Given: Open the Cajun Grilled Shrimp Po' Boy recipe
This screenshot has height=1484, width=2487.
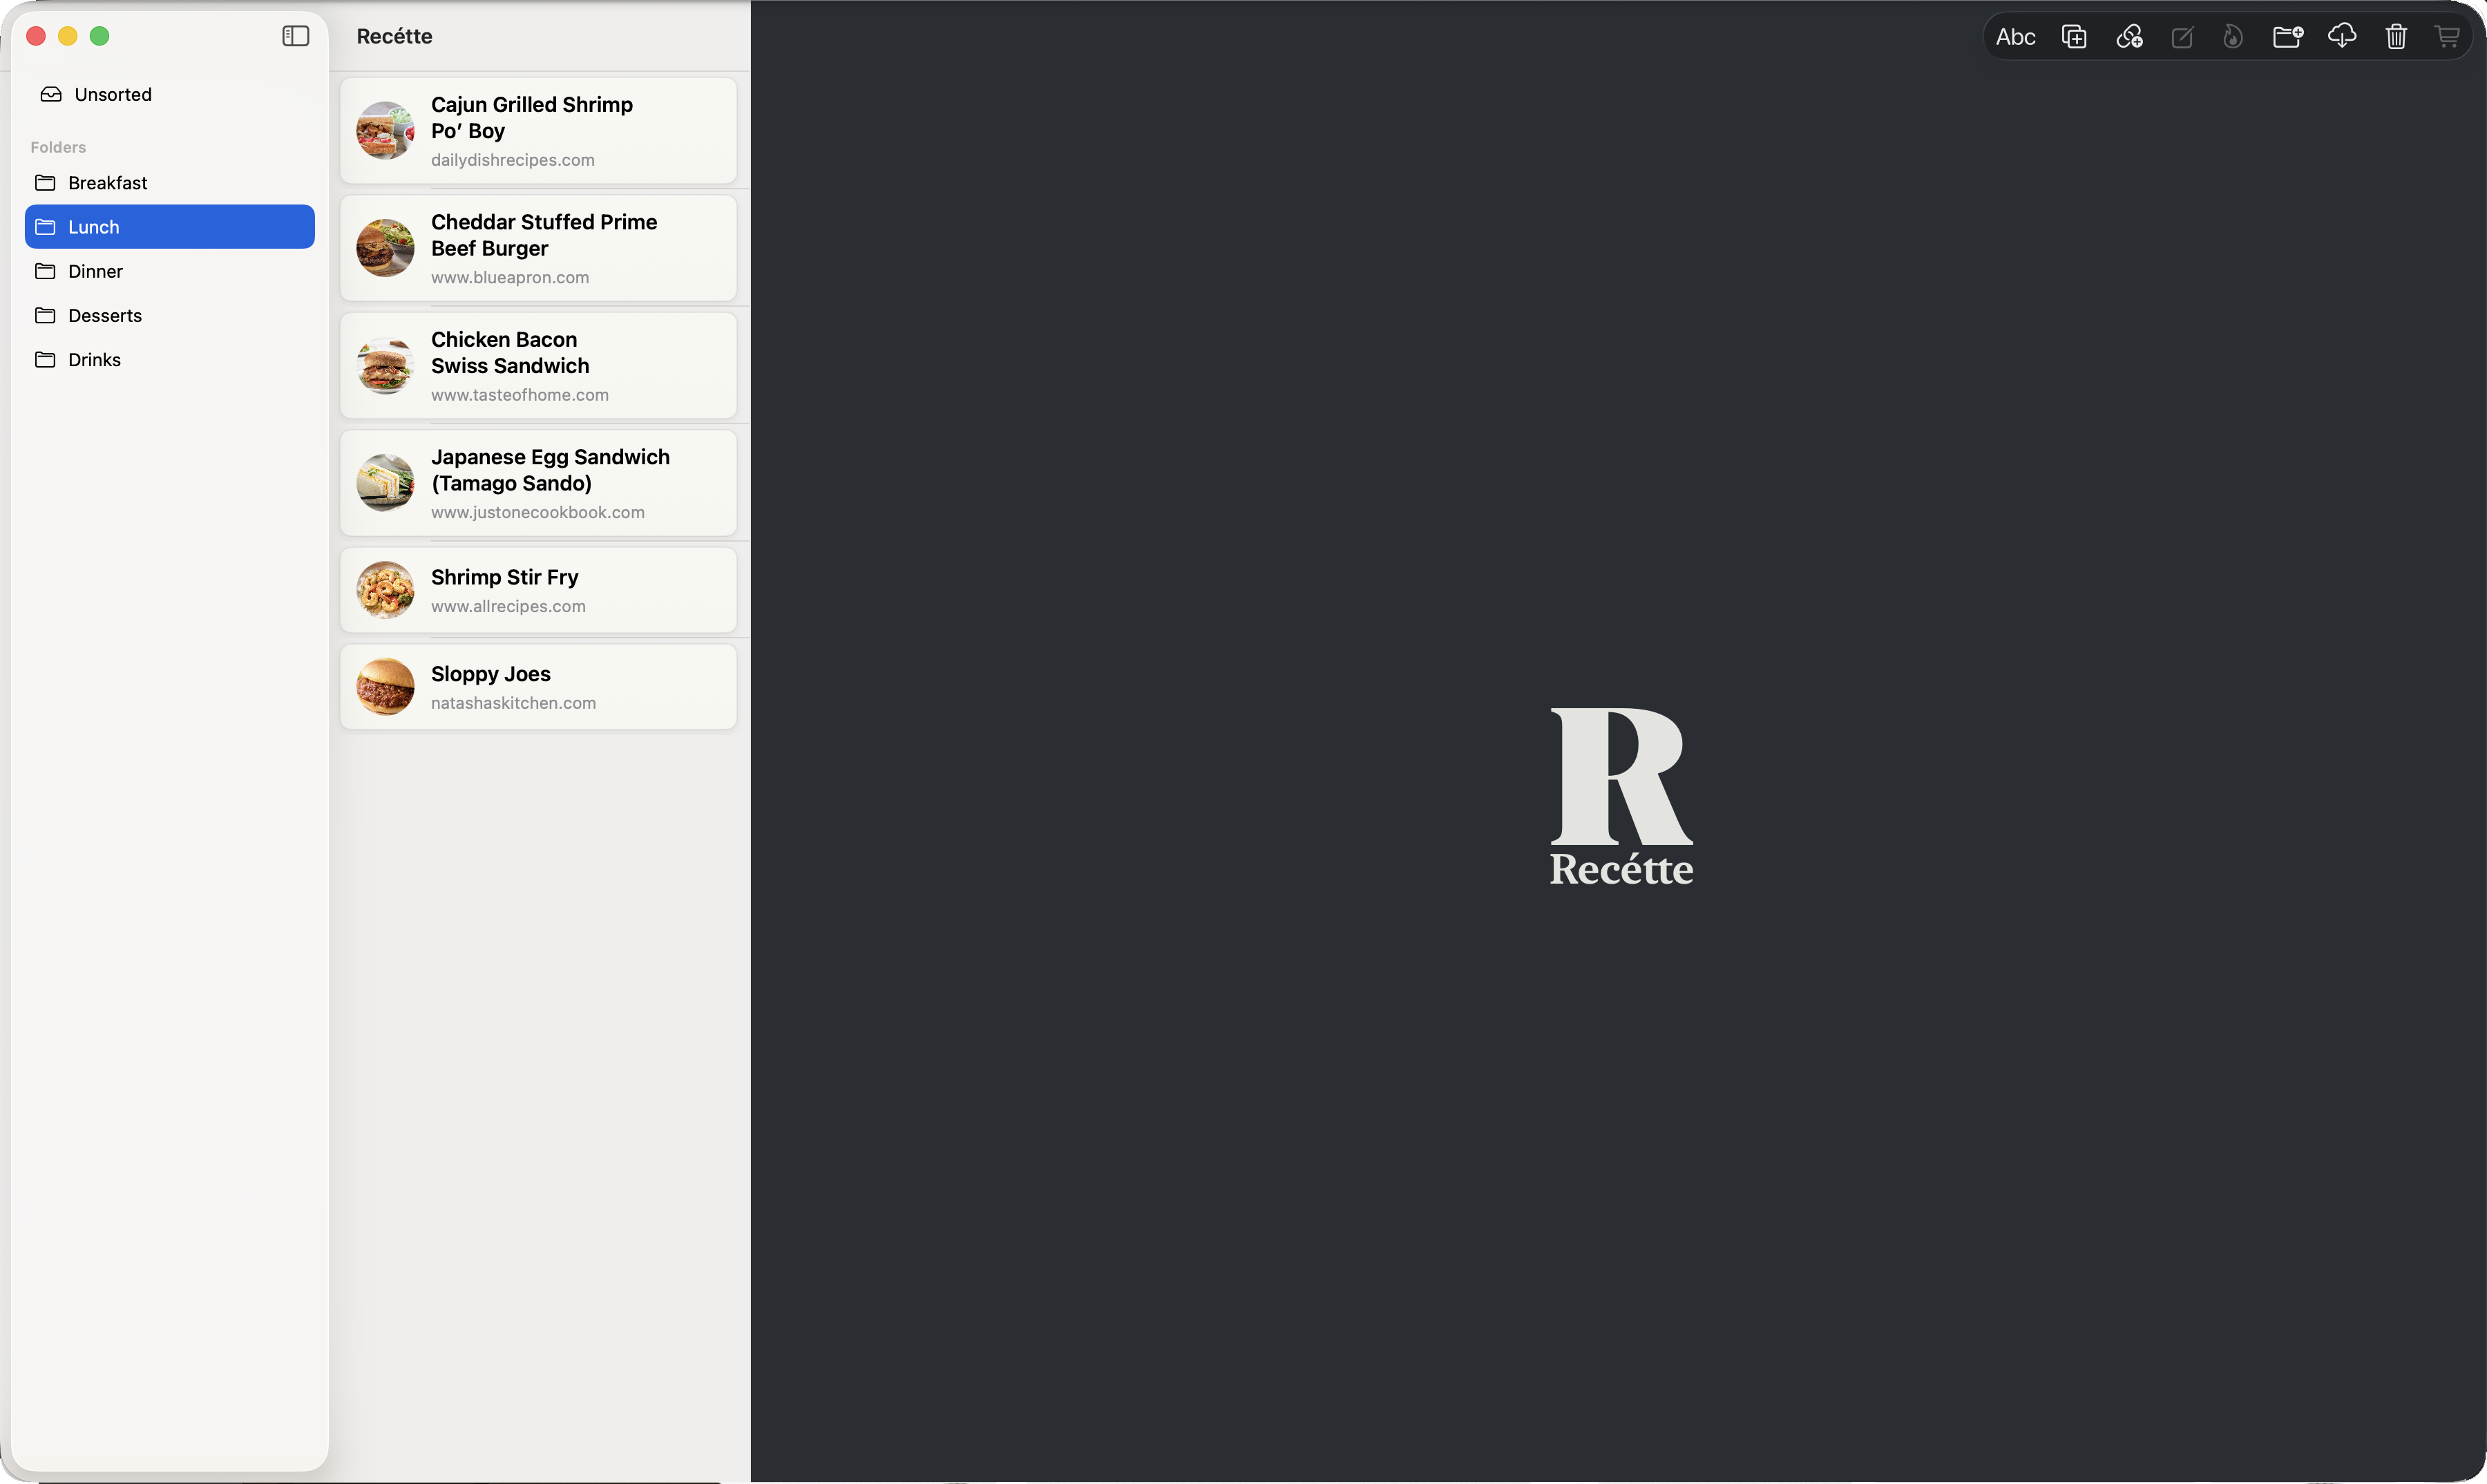Looking at the screenshot, I should [538, 131].
